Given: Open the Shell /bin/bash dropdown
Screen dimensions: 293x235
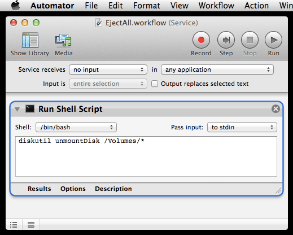Looking at the screenshot, I should [x=76, y=127].
